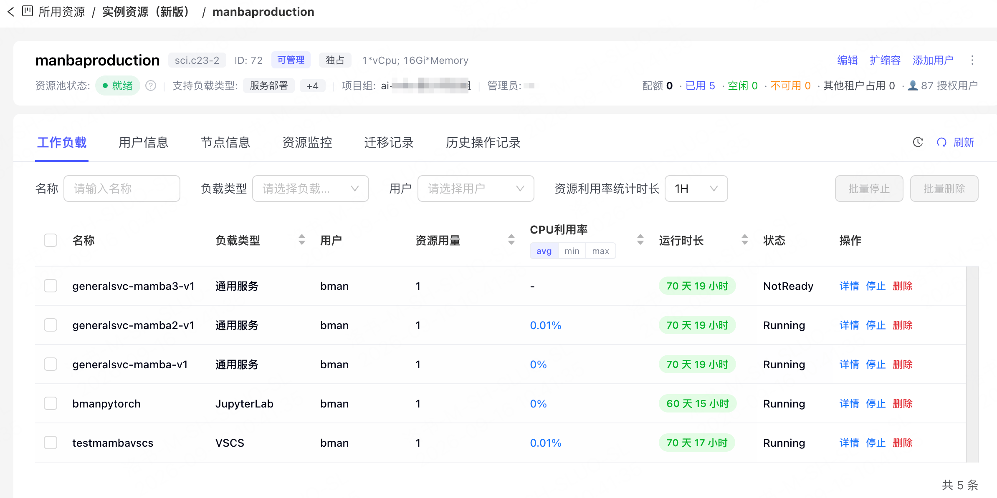Click 停止 for bmanpytorch
The width and height of the screenshot is (997, 498).
tap(876, 404)
